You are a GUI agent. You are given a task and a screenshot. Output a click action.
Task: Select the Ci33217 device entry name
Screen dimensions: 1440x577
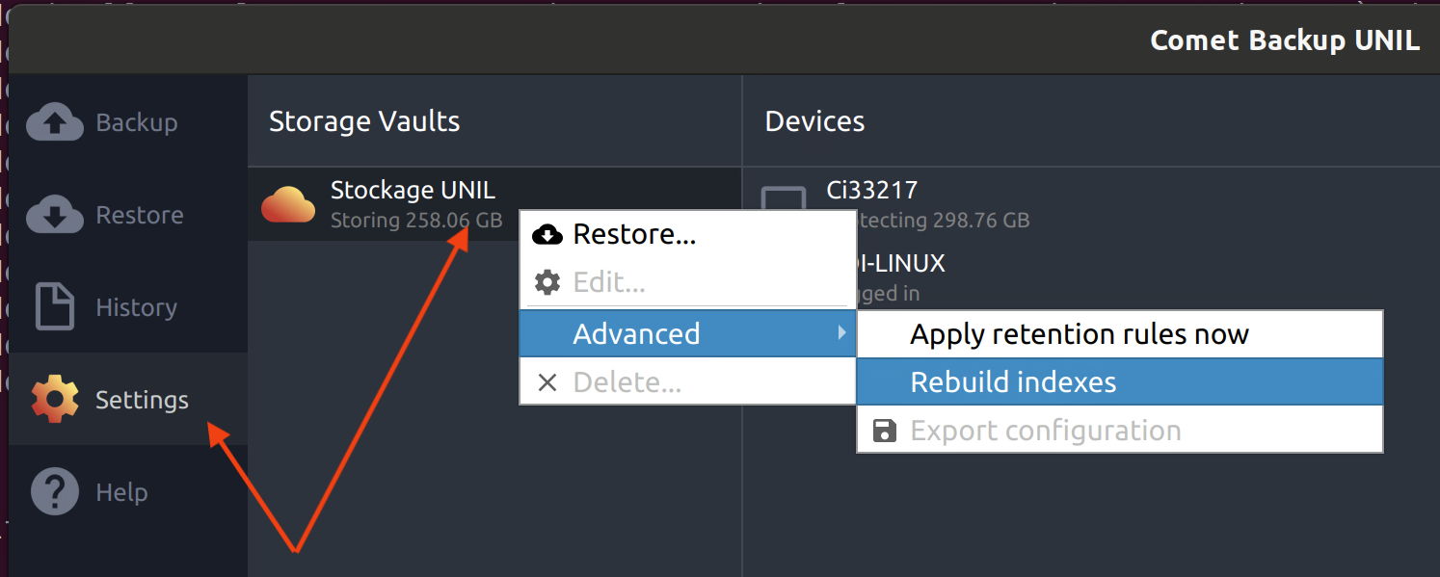pyautogui.click(x=871, y=190)
